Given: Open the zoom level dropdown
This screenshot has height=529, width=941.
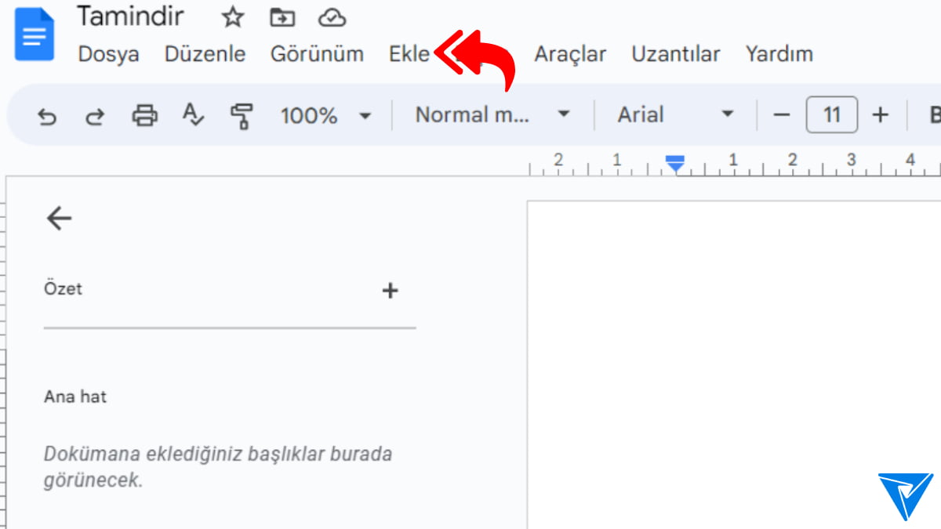Looking at the screenshot, I should (325, 115).
